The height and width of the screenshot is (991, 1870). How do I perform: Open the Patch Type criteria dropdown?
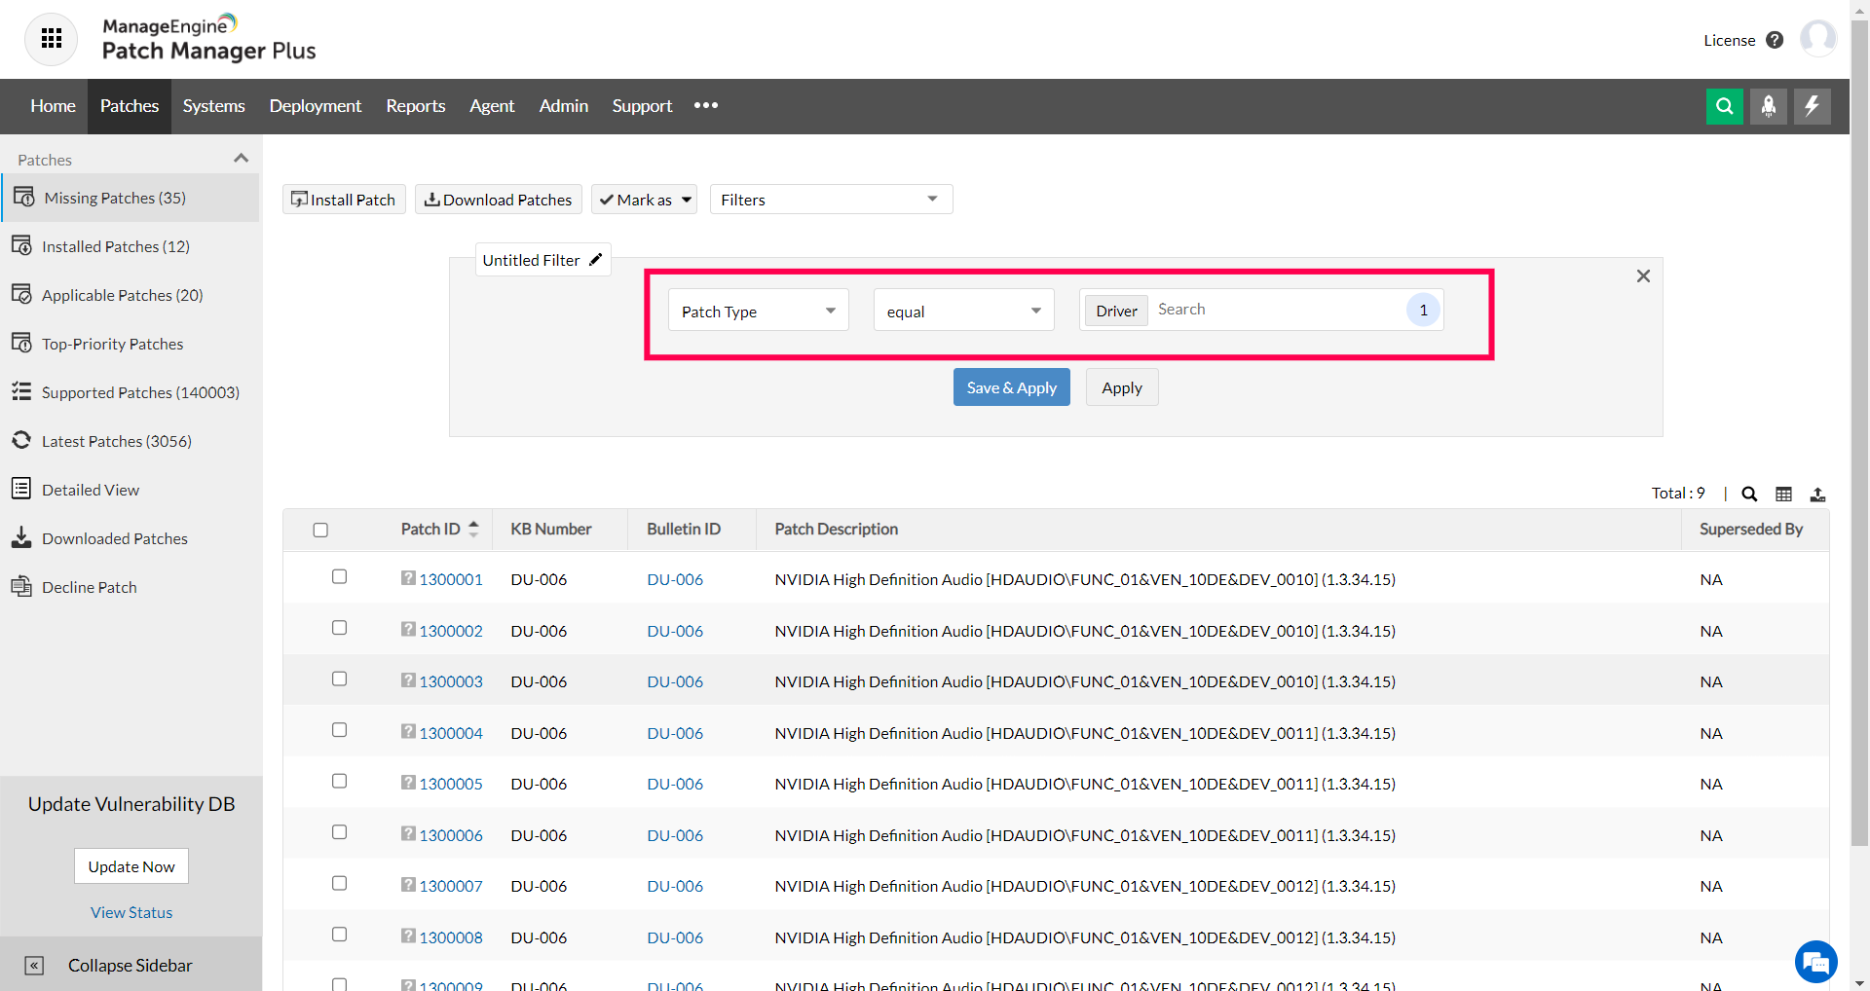[x=758, y=310]
